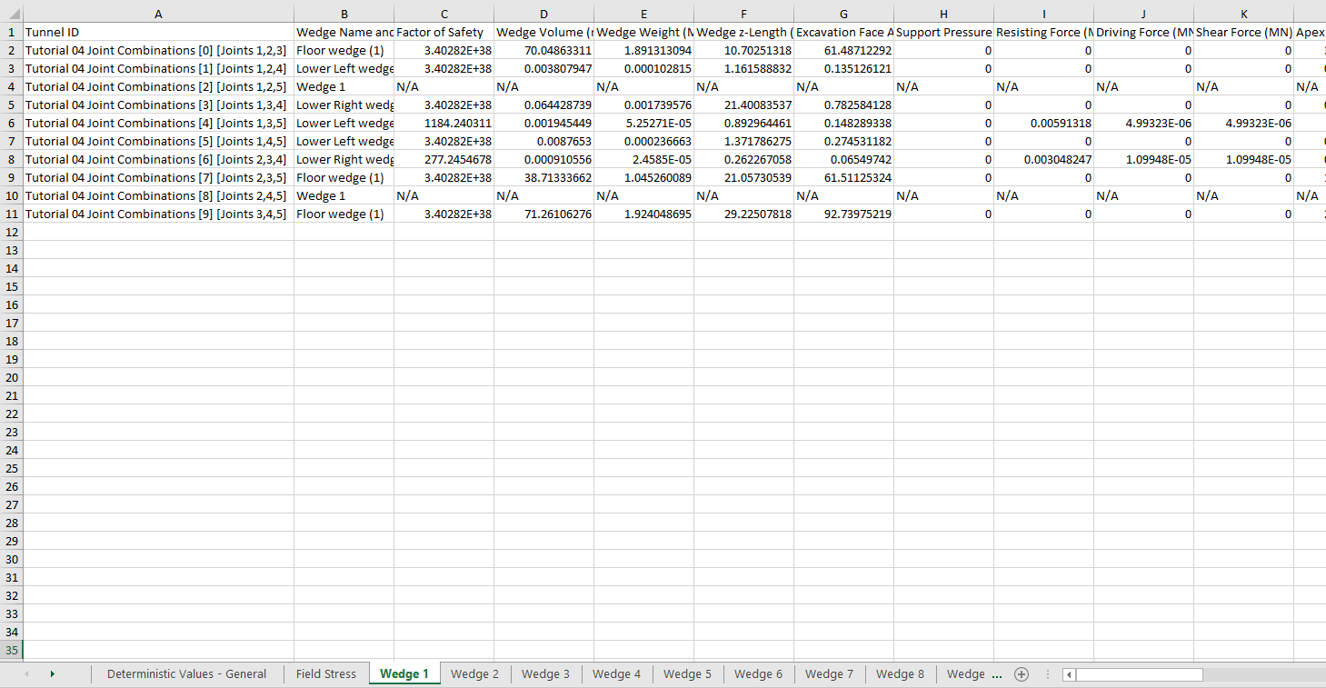Click the Tunnel ID header cell

tap(158, 32)
